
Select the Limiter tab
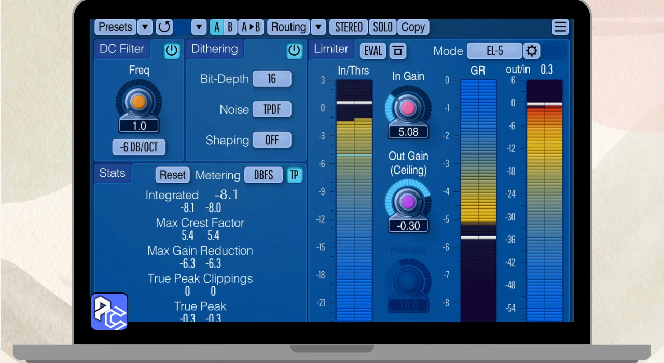331,49
